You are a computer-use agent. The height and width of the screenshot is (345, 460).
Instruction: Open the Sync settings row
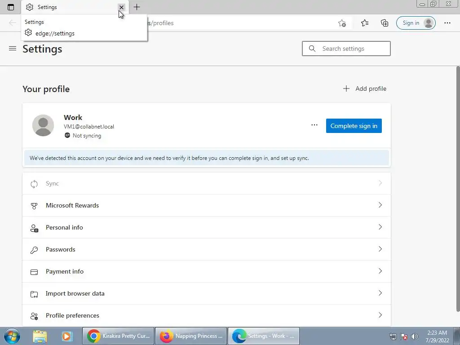point(207,183)
